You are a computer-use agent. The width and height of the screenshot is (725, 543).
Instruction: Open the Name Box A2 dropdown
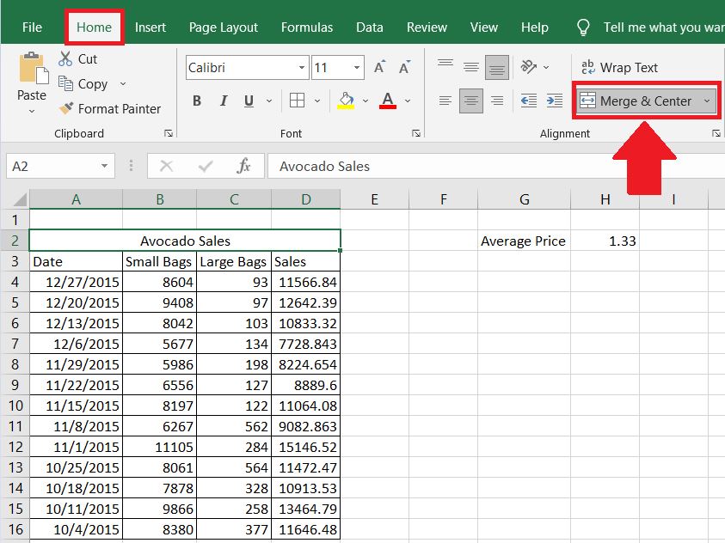pos(105,166)
